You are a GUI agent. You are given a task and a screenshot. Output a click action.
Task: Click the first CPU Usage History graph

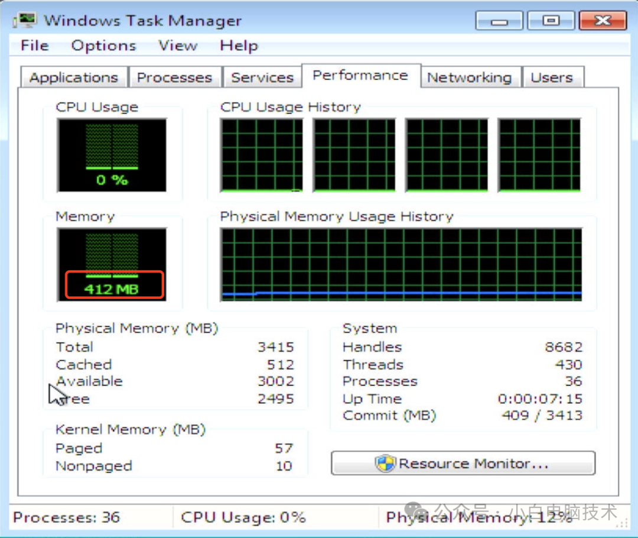click(x=261, y=155)
